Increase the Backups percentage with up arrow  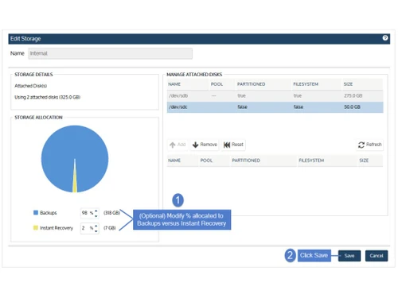click(x=96, y=211)
